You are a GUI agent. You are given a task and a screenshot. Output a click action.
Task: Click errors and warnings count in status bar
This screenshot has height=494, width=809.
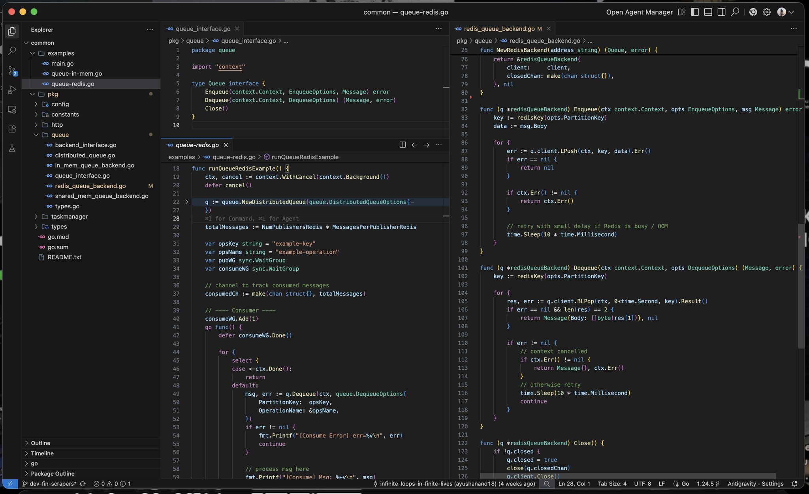pos(112,484)
